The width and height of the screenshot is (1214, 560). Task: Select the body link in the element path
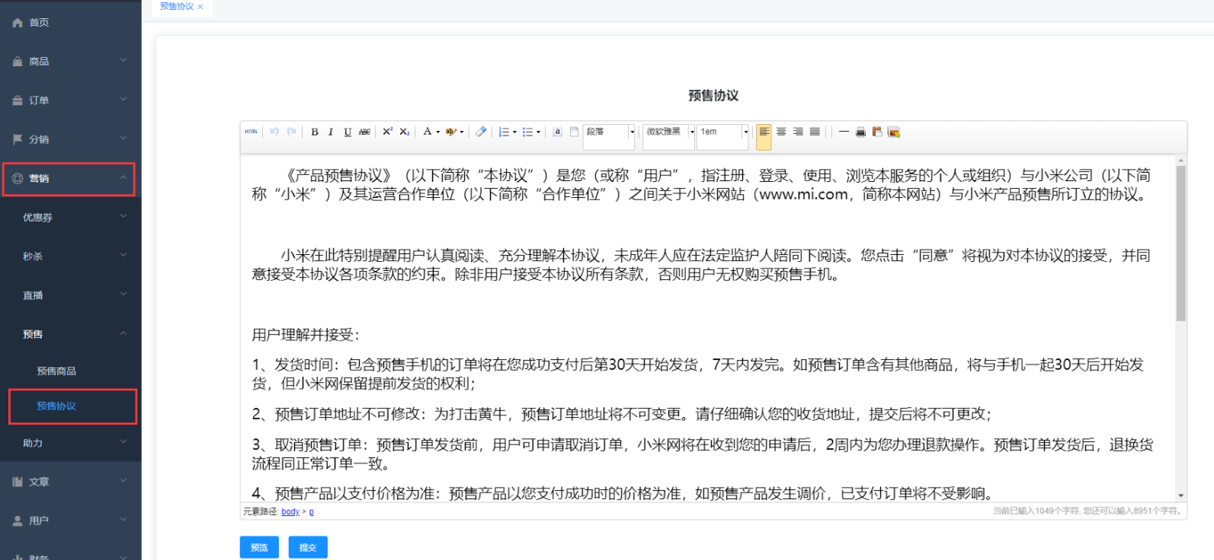290,511
